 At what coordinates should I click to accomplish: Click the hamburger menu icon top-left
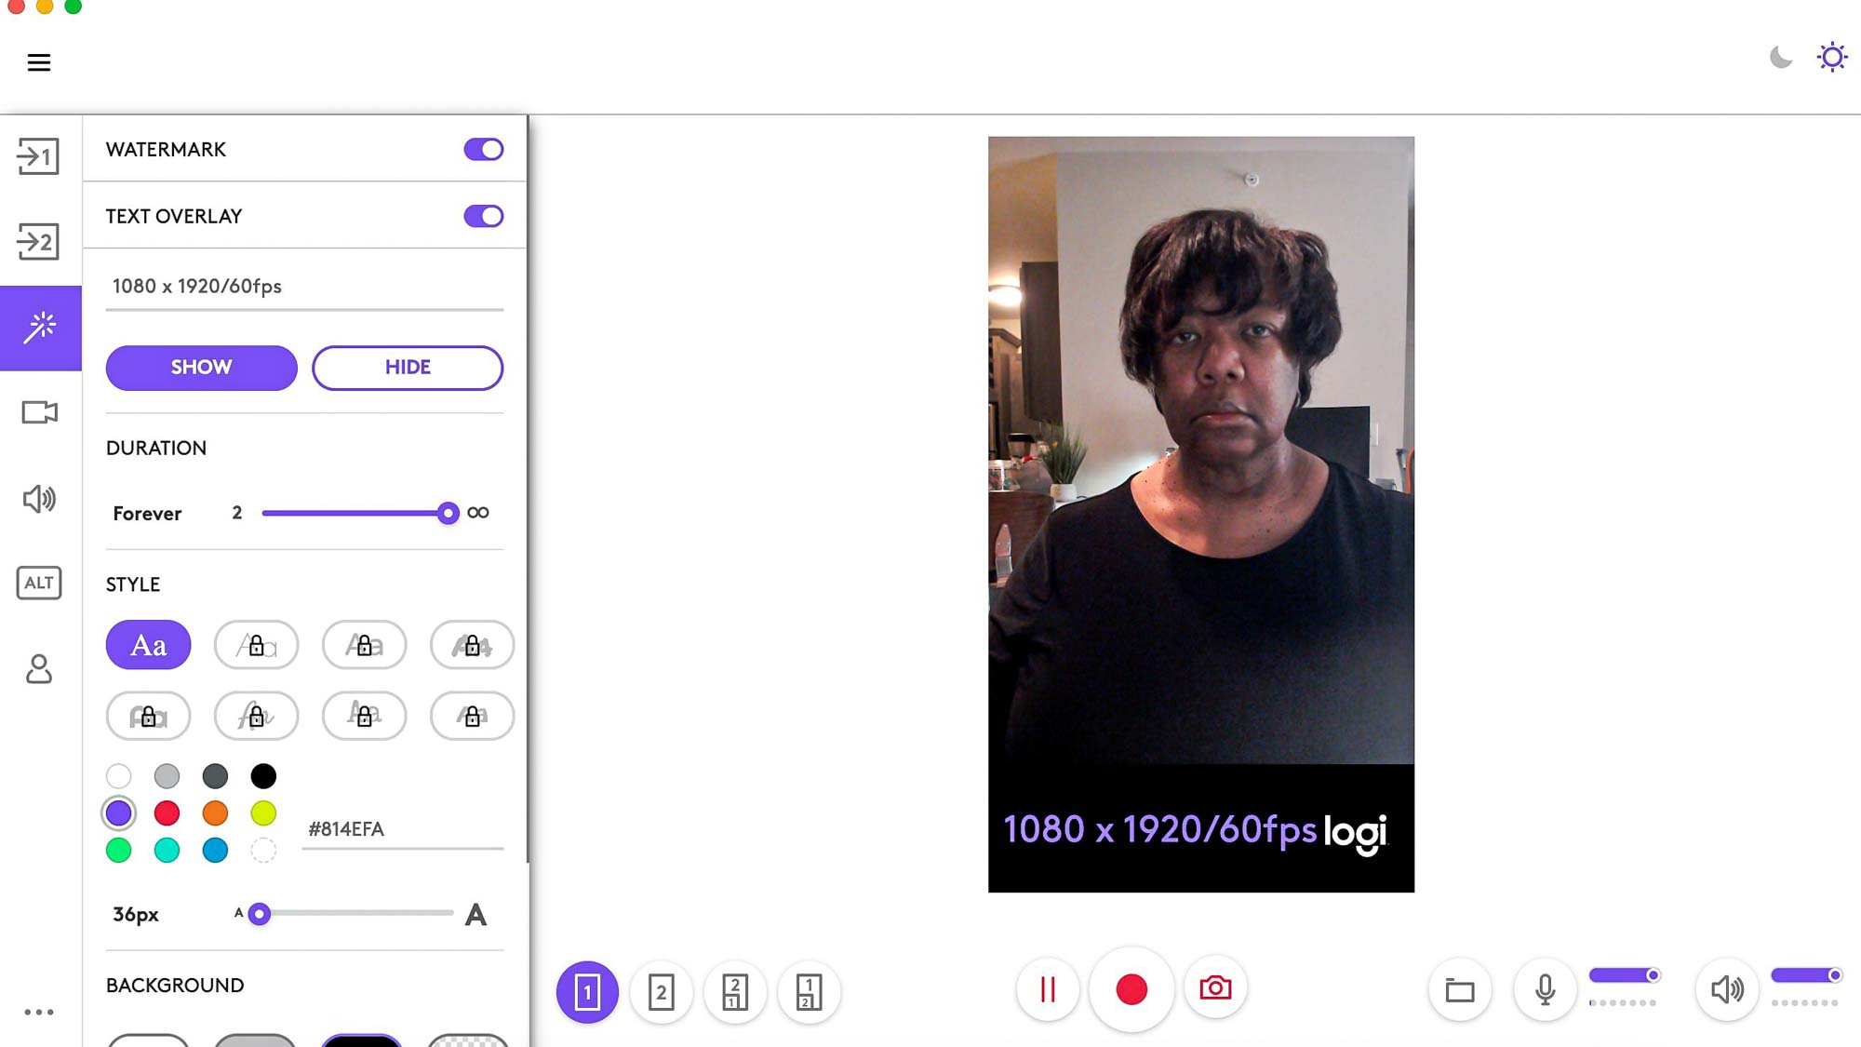click(x=38, y=61)
